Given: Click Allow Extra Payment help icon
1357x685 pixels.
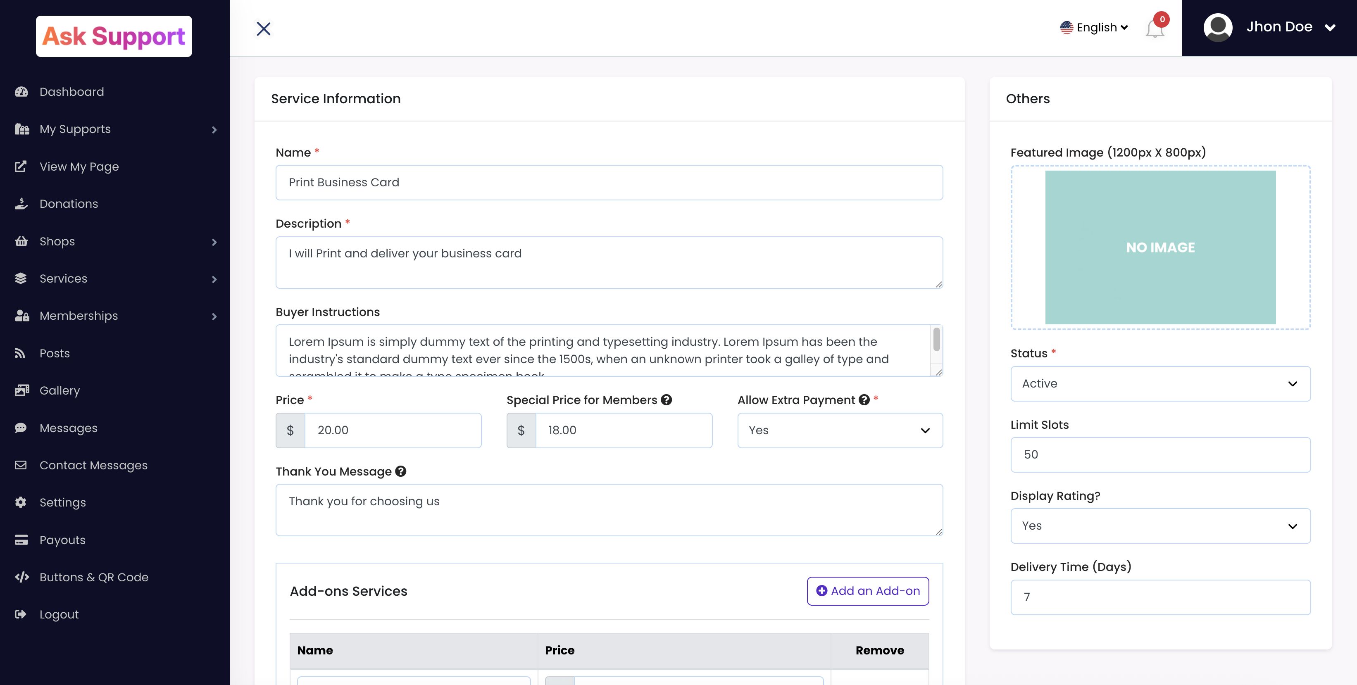Looking at the screenshot, I should pos(864,400).
